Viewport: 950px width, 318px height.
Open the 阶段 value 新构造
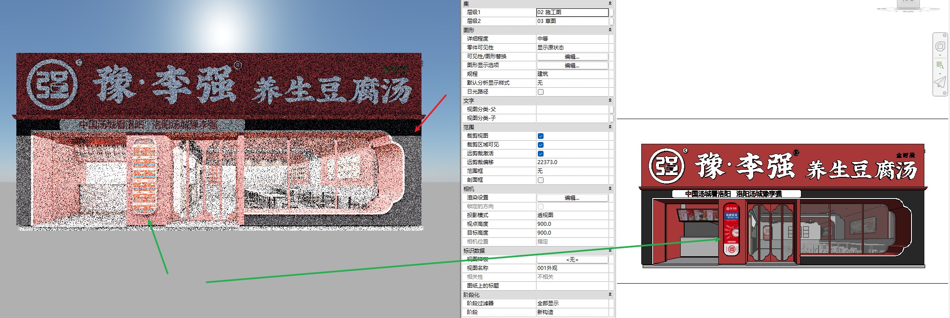(x=572, y=312)
